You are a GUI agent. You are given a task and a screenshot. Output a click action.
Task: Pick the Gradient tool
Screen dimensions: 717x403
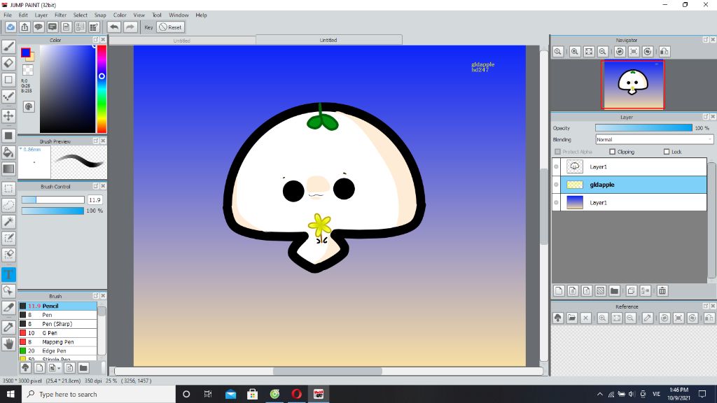coord(8,169)
